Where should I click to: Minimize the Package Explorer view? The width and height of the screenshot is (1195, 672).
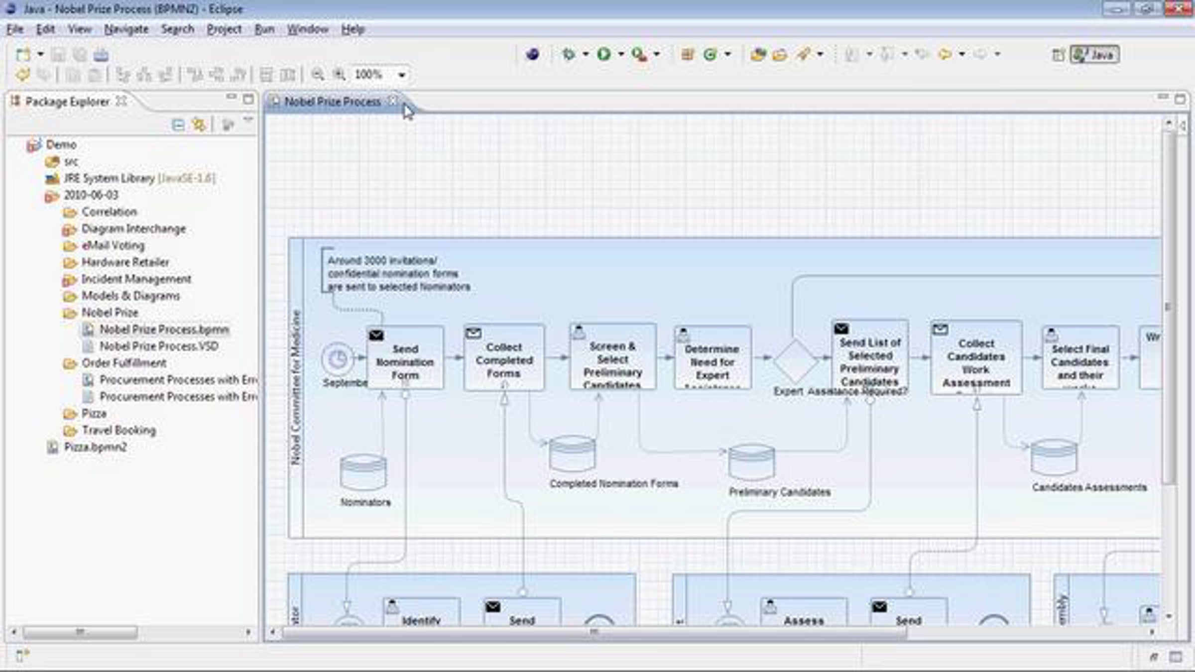tap(231, 97)
